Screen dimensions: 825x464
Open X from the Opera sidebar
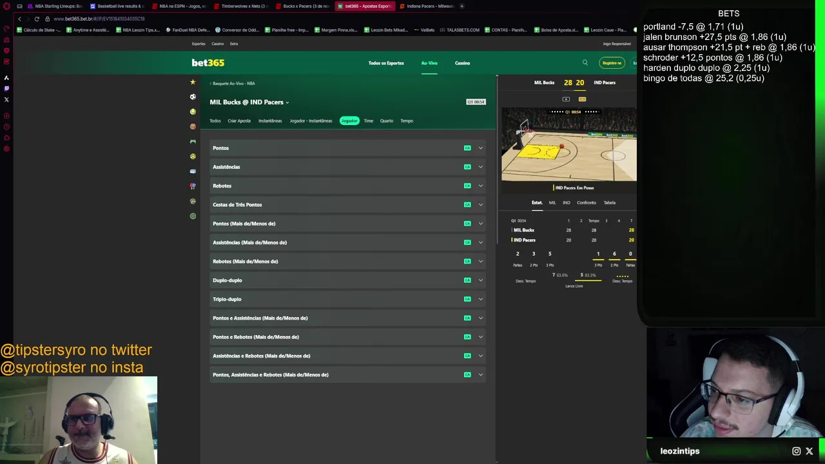6,99
